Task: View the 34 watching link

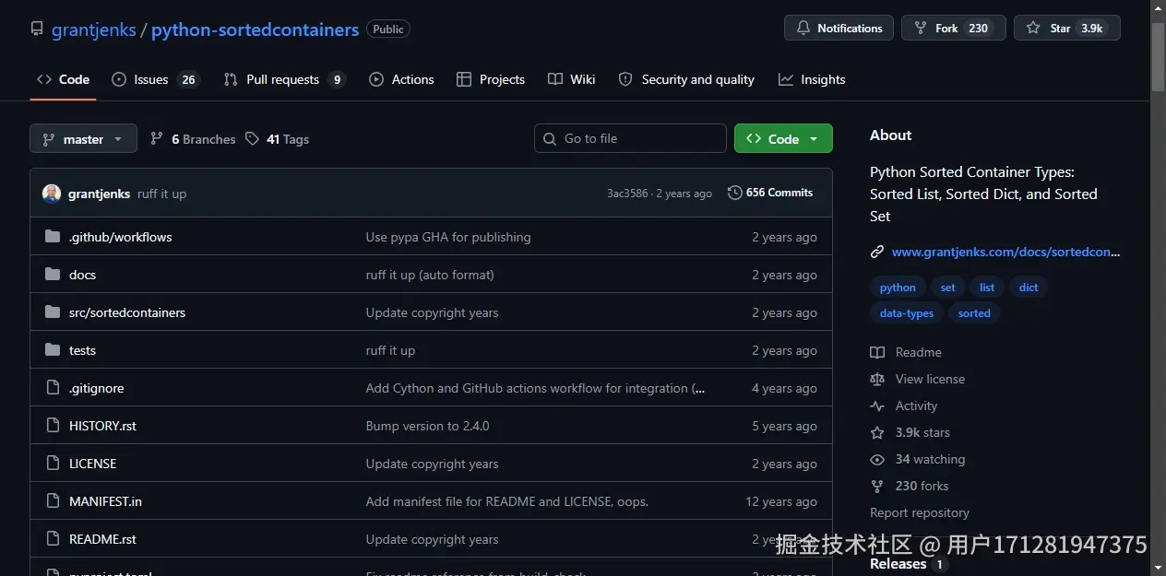Action: tap(918, 459)
